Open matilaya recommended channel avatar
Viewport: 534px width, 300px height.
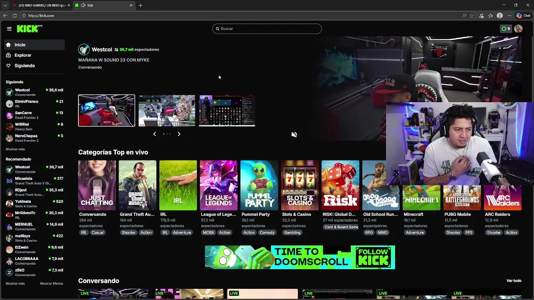point(9,238)
